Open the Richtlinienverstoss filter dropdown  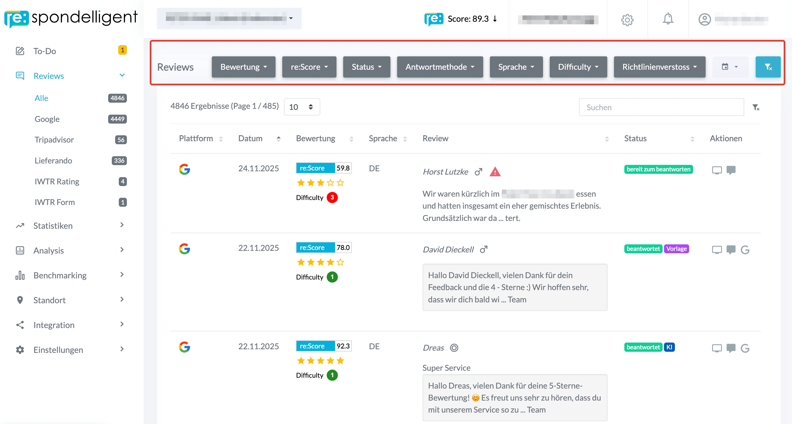pyautogui.click(x=659, y=67)
